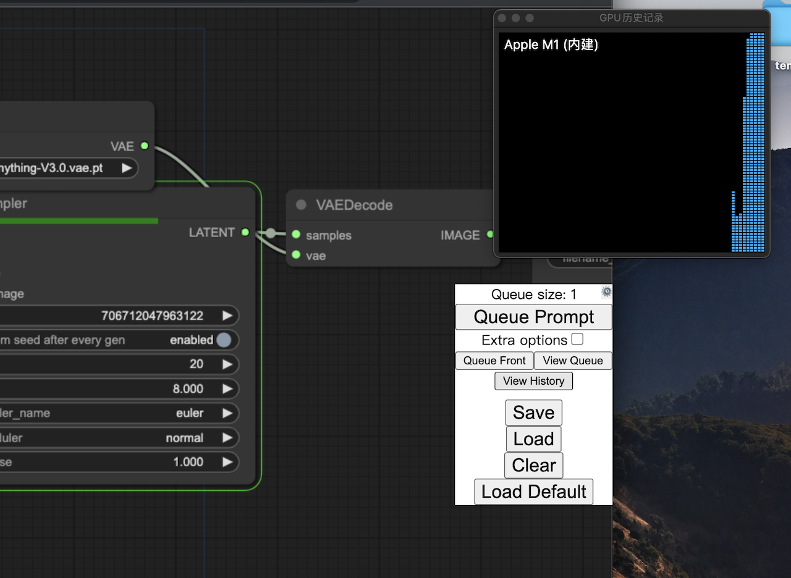This screenshot has width=791, height=578.
Task: Toggle the 'enabled' seed-after-every-gen control
Action: coord(223,340)
